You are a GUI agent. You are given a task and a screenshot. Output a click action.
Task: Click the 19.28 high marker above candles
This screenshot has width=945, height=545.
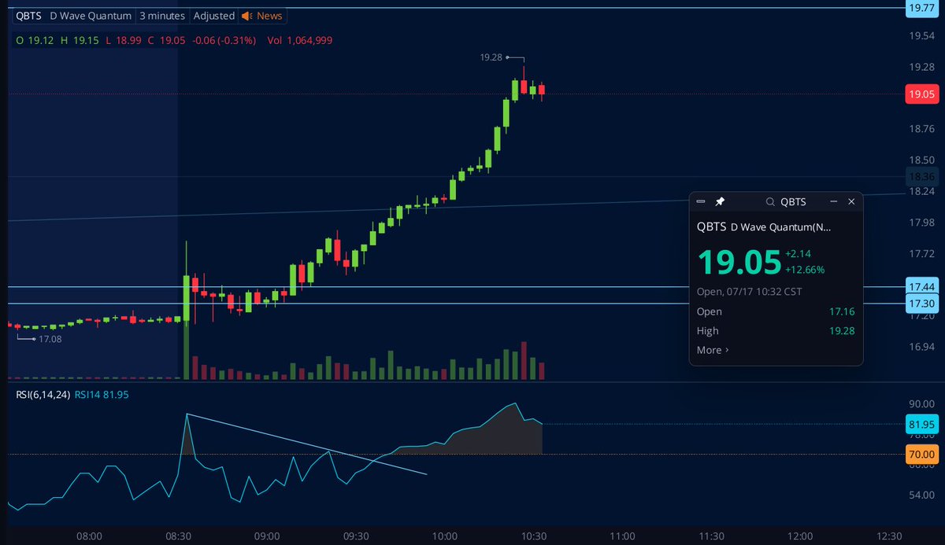491,57
